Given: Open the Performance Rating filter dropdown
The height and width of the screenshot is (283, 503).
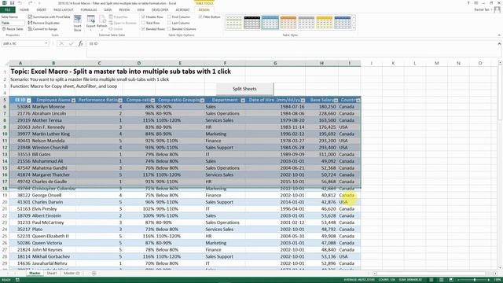Looking at the screenshot, I should pos(120,101).
